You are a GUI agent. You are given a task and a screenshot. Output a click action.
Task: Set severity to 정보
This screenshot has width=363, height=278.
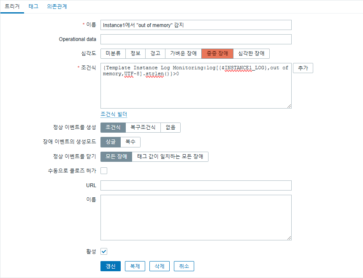coord(135,54)
